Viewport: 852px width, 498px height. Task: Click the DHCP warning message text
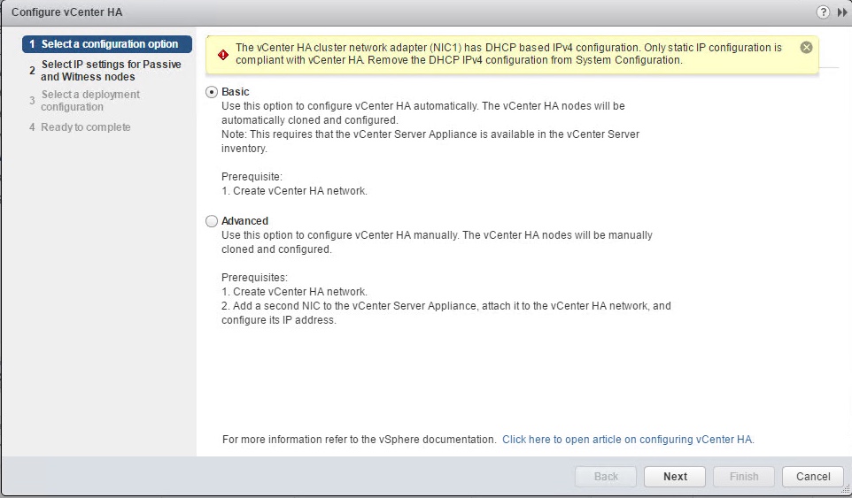point(508,54)
